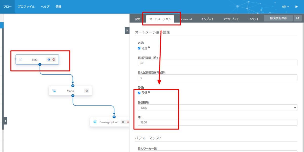This screenshot has width=304, height=152.
Task: Open the Map4 gear settings icon
Action: [87, 91]
